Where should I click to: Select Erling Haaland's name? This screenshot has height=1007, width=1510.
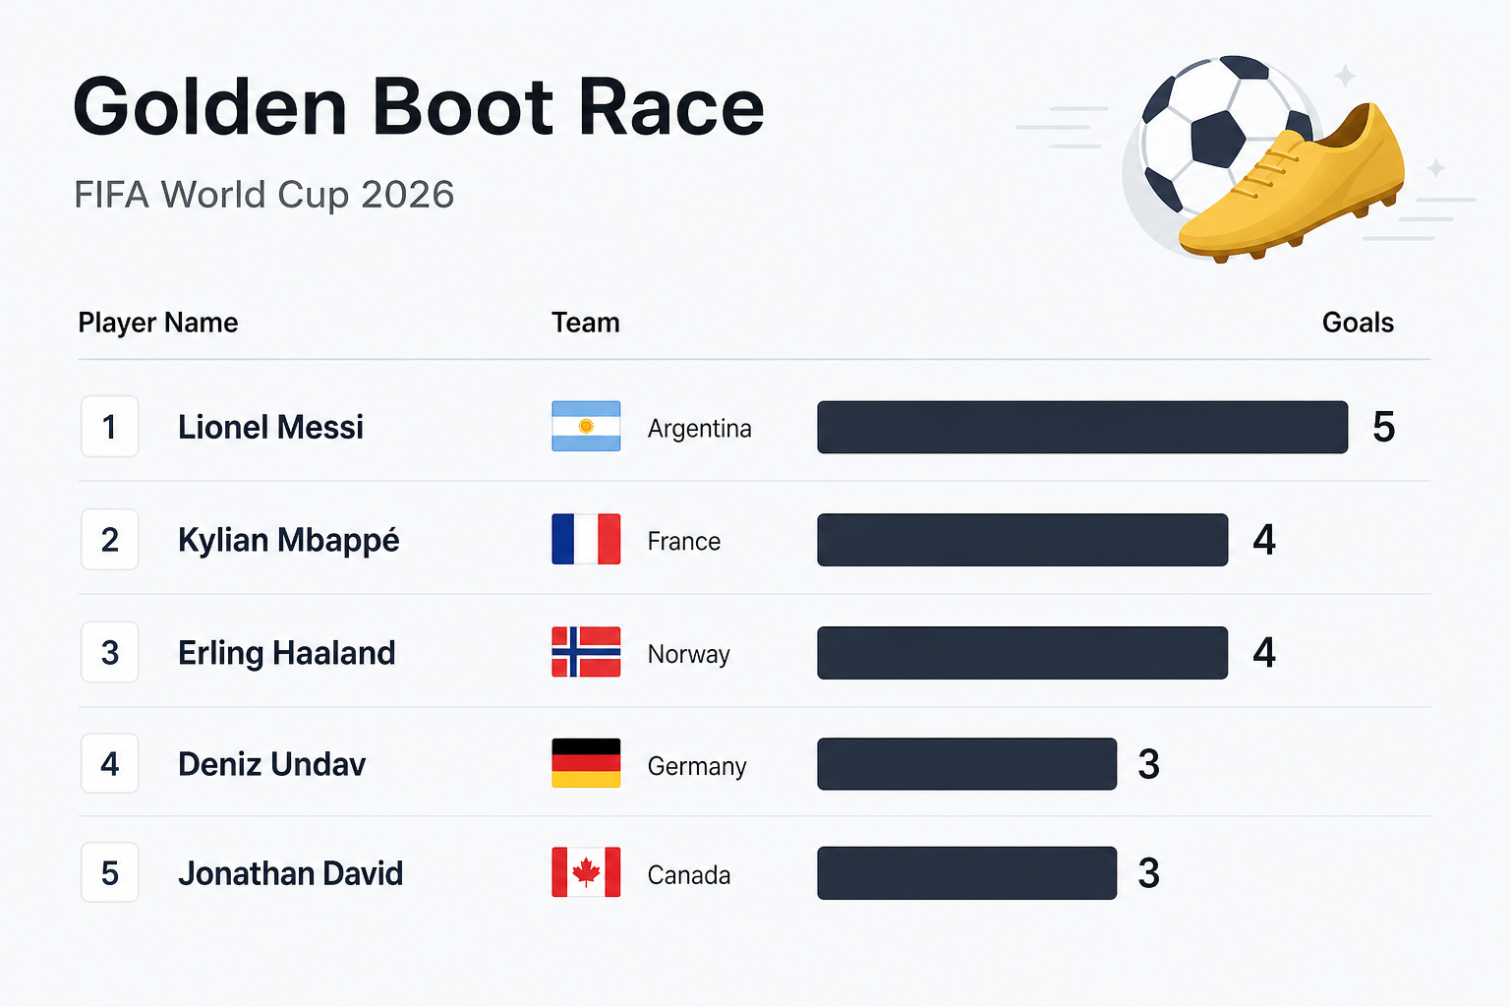286,653
